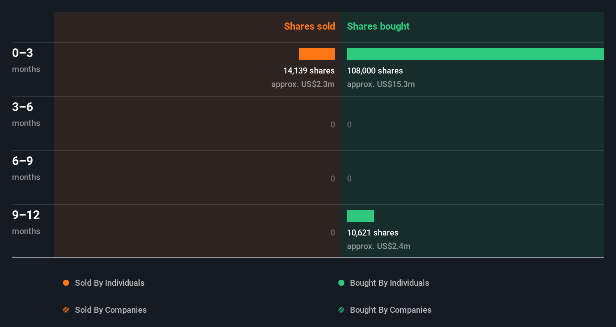616x327 pixels.
Task: Click the Sold By Companies legend label
Action: coord(111,310)
